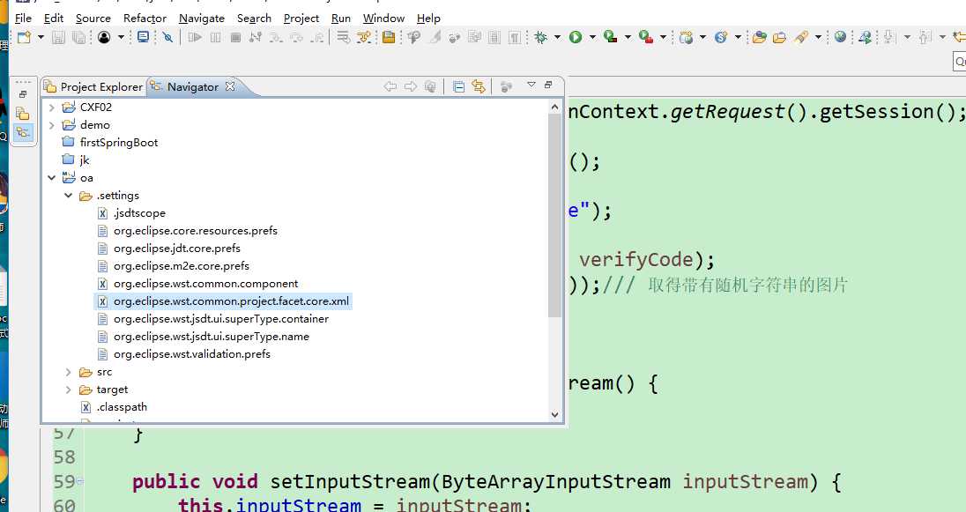This screenshot has width=966, height=512.
Task: Click the Terminate stop square icon
Action: point(235,38)
